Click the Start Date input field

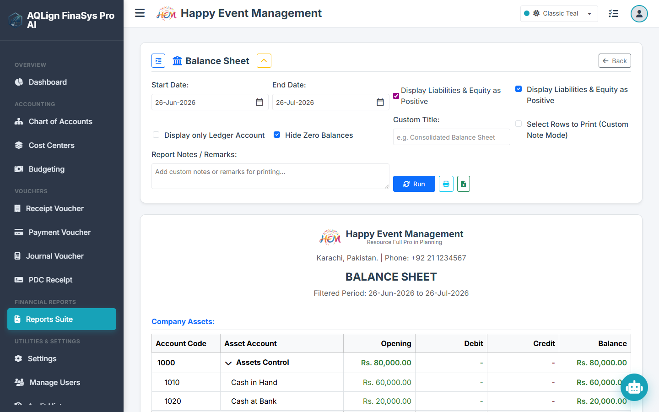tap(210, 102)
